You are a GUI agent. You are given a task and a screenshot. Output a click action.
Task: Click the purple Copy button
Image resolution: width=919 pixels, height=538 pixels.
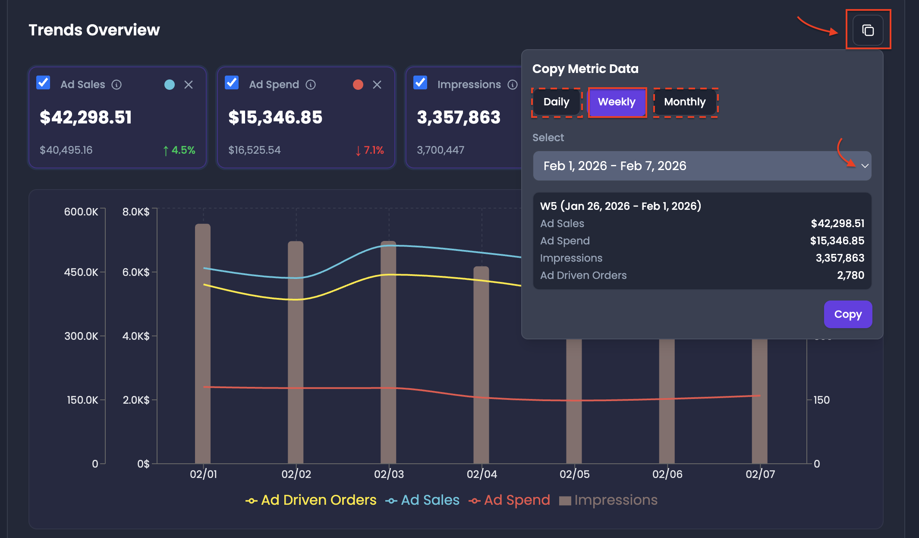[x=848, y=314]
